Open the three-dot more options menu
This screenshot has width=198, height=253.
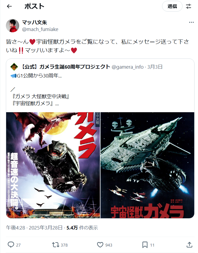pos(191,22)
